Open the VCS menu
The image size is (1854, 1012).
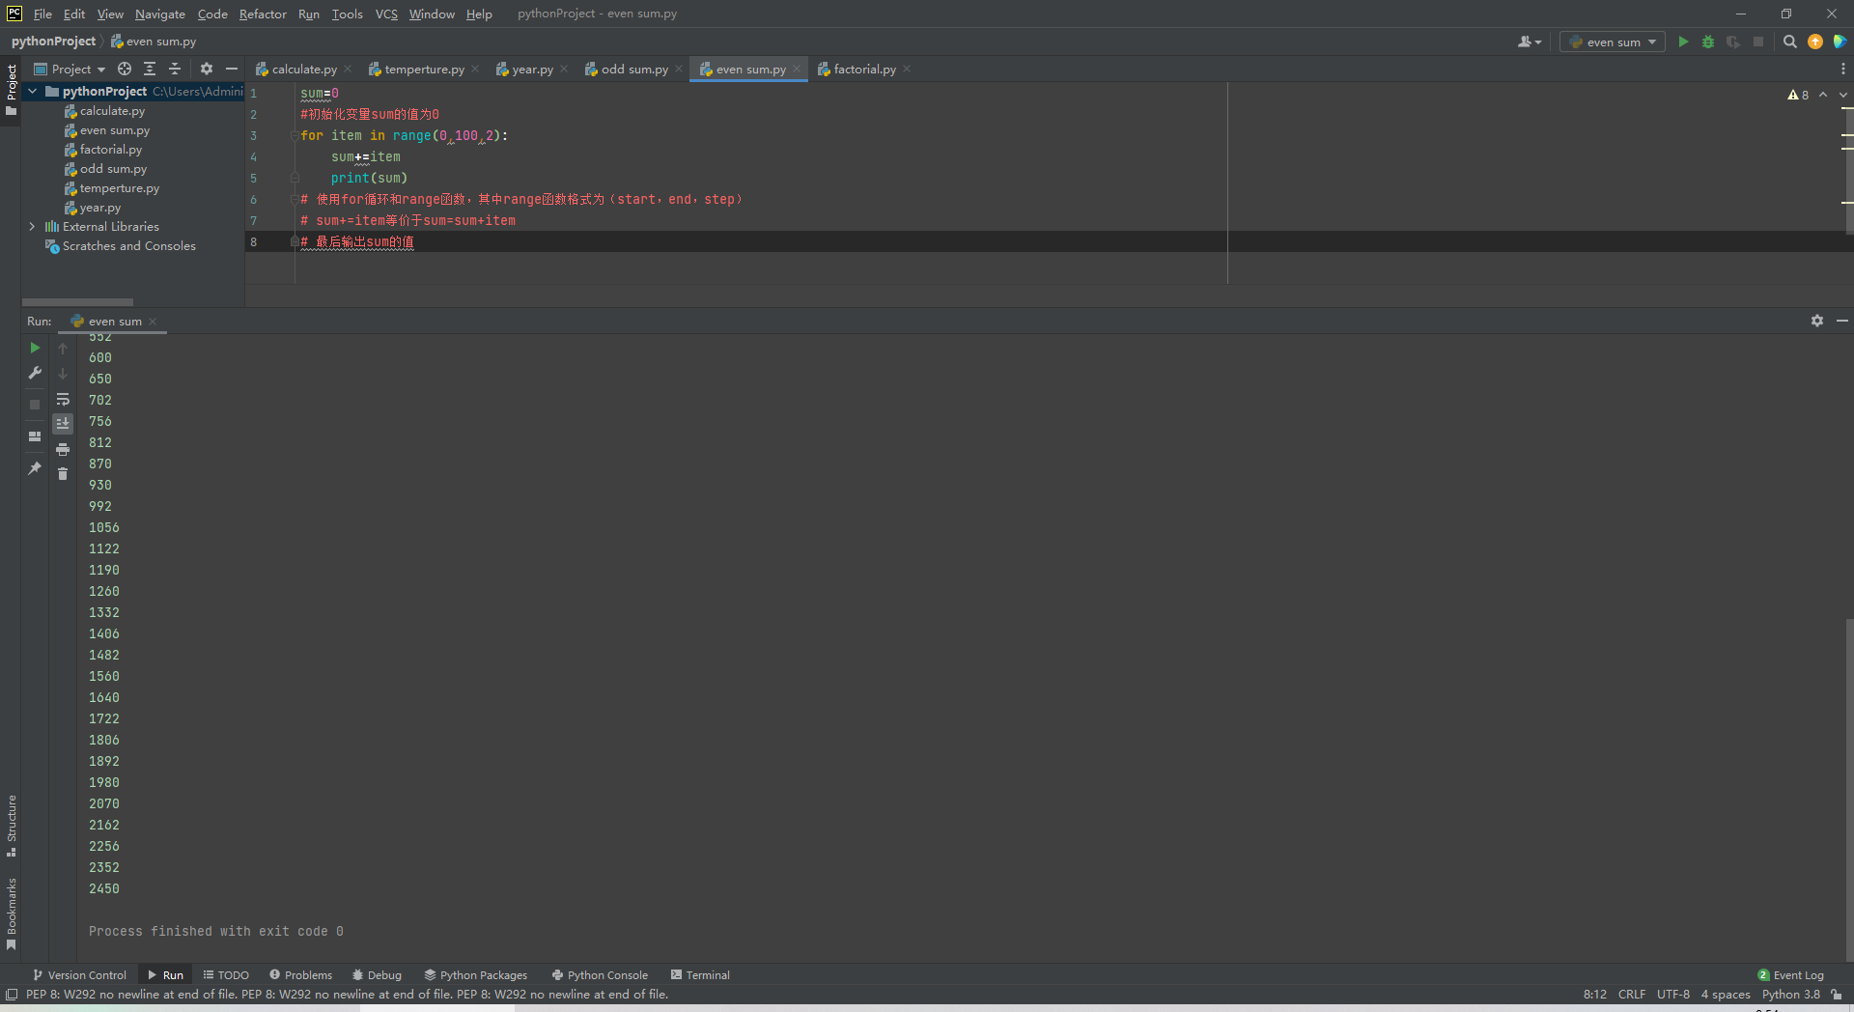pyautogui.click(x=386, y=14)
